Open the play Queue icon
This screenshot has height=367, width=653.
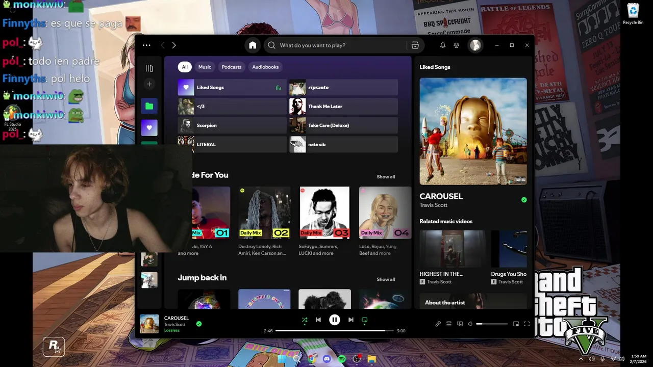449,324
